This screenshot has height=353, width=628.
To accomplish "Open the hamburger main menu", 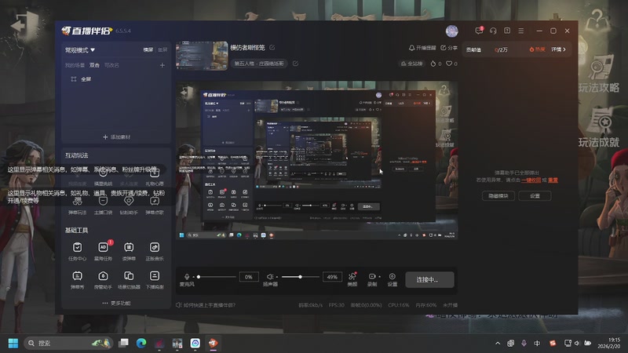I will tap(520, 31).
